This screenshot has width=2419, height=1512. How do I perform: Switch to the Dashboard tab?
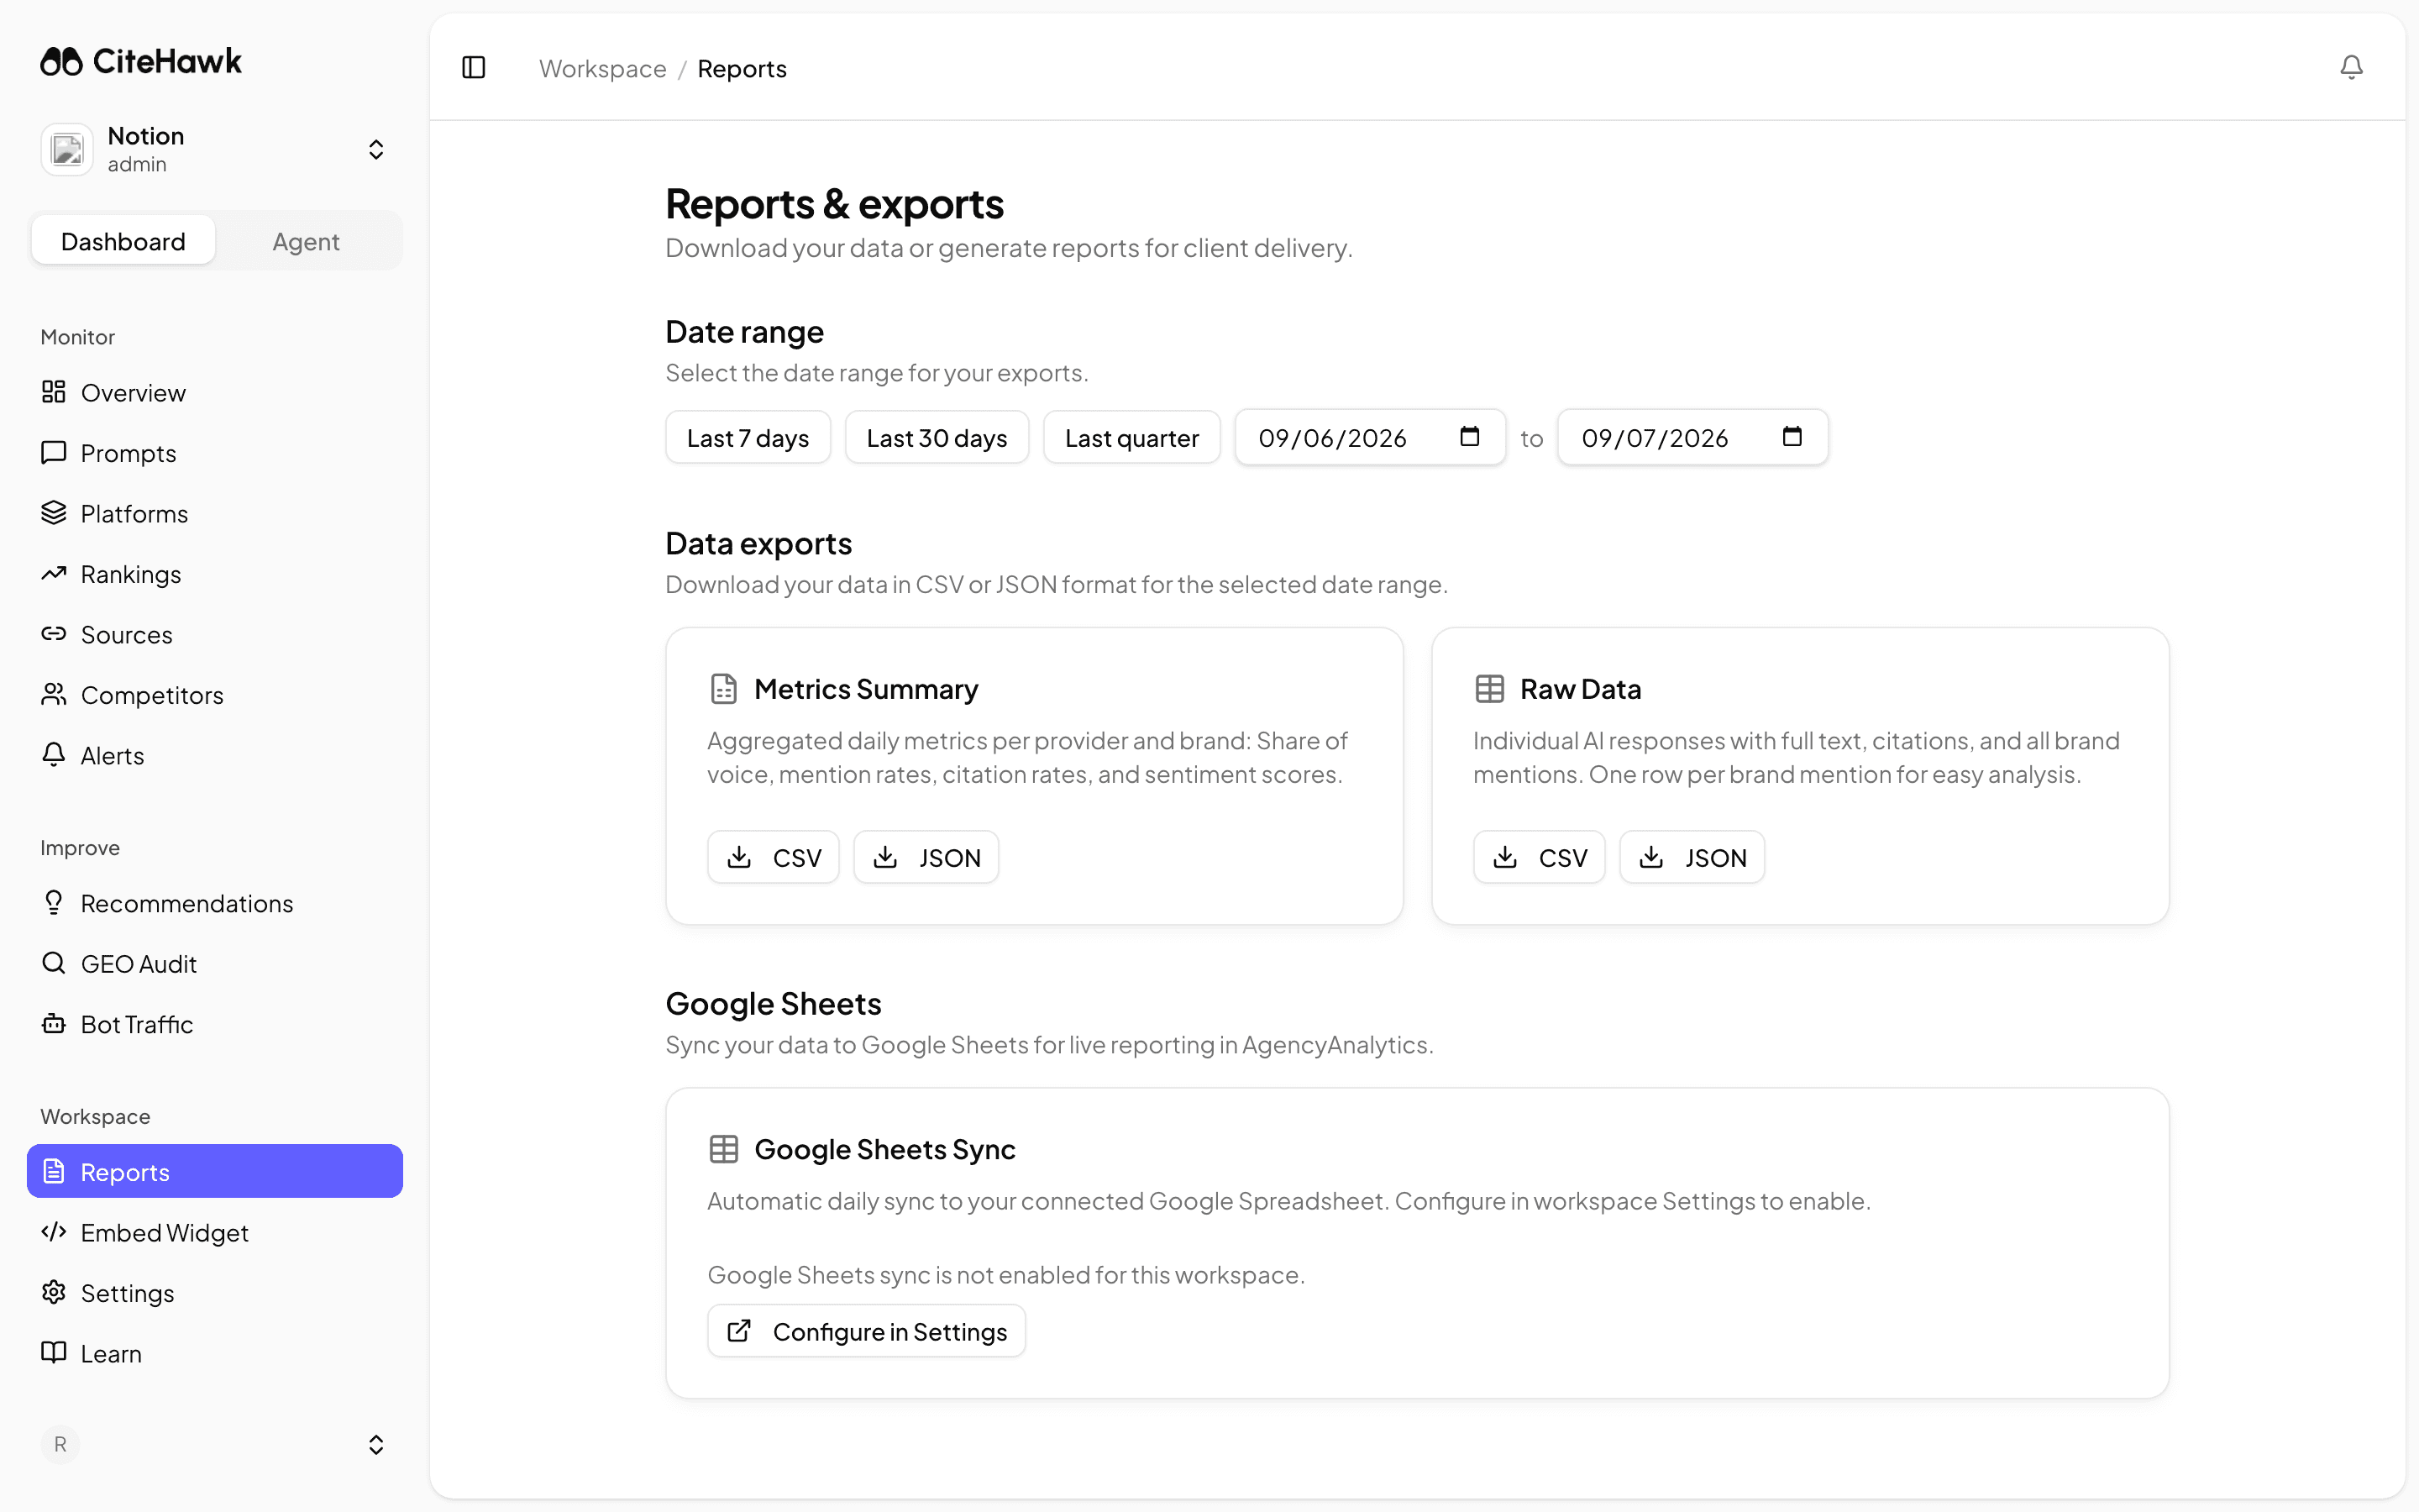tap(123, 241)
